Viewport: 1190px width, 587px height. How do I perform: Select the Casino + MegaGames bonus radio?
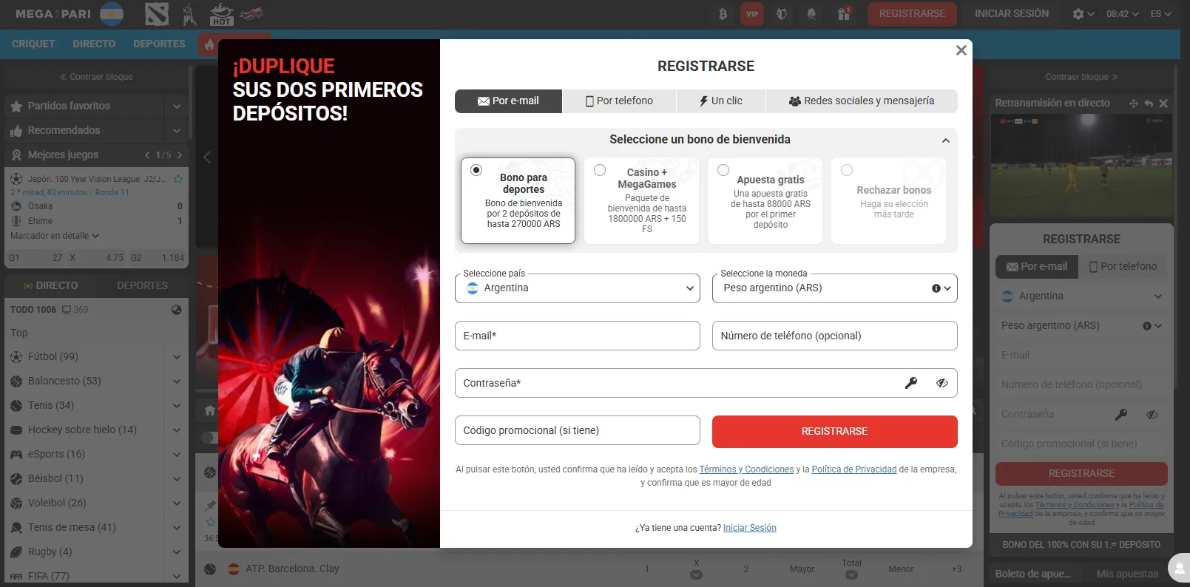click(x=600, y=170)
